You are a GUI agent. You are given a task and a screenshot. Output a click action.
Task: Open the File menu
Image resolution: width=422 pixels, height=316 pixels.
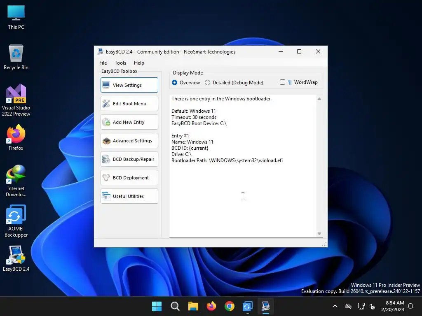[x=103, y=63]
